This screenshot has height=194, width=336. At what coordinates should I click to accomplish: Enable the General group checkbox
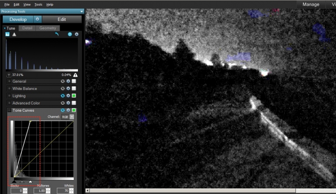[74, 81]
